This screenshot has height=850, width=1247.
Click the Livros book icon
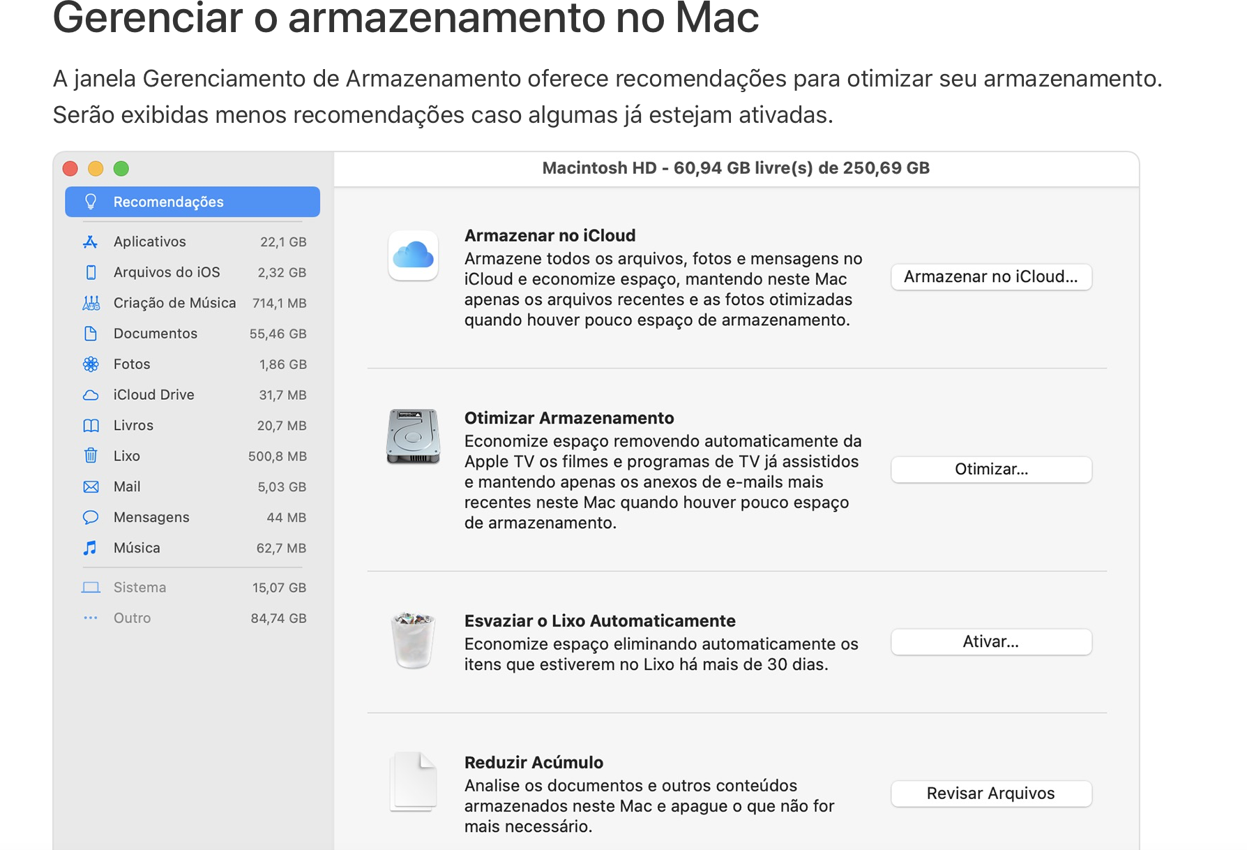(91, 426)
